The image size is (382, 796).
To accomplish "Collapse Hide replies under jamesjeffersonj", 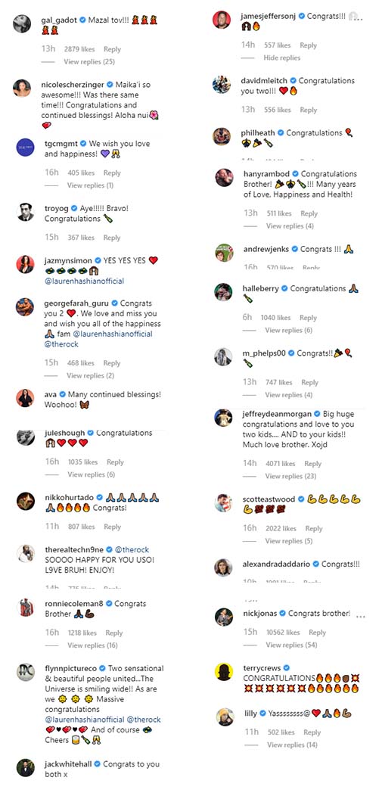I will click(x=282, y=58).
